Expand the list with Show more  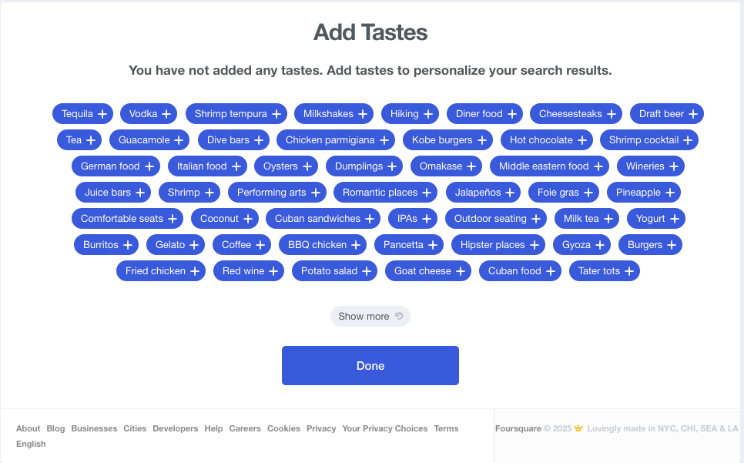click(x=370, y=317)
